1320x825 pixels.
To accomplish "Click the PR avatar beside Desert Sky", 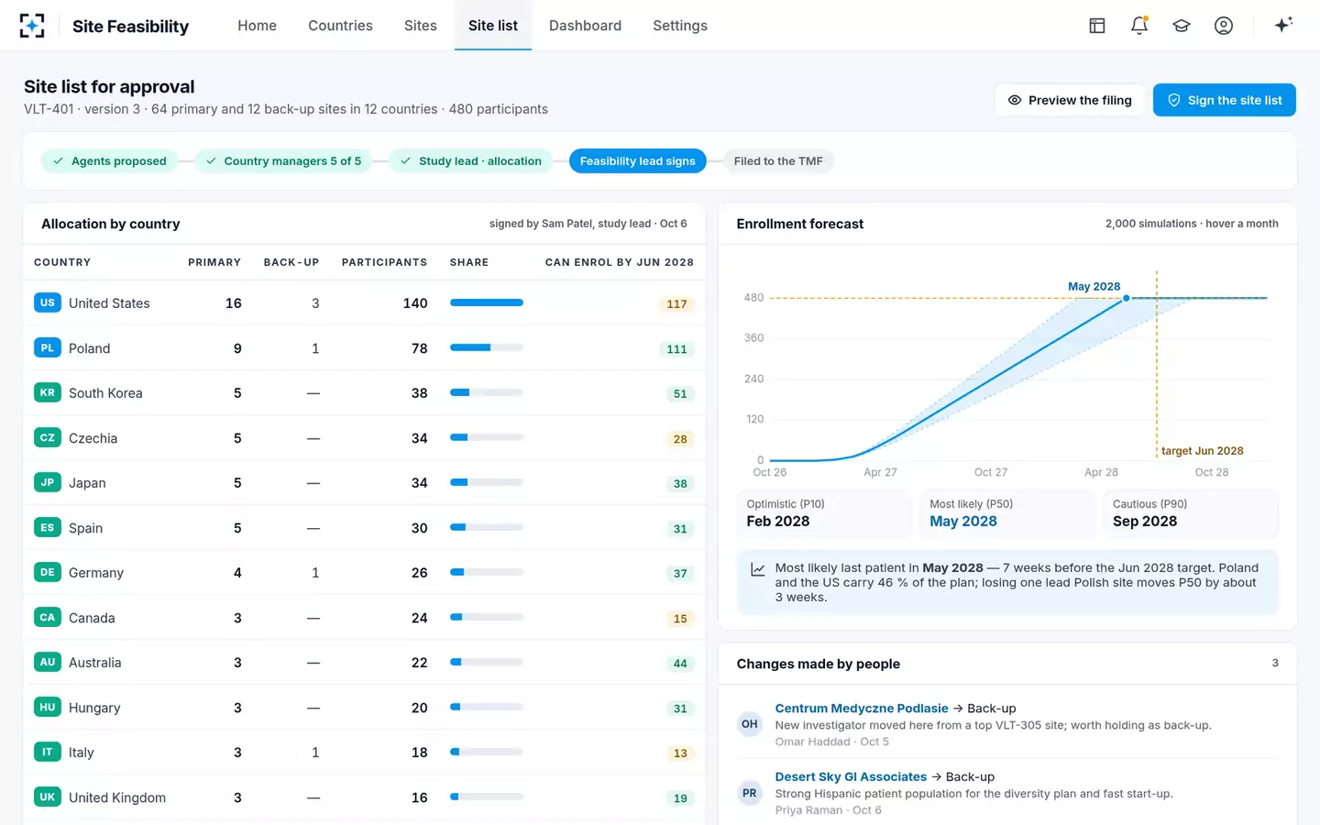I will 750,793.
